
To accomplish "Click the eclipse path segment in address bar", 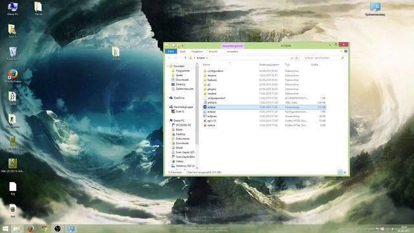I will 201,58.
